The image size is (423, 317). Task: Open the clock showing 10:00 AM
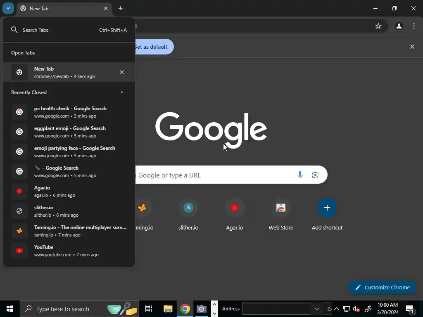[387, 309]
